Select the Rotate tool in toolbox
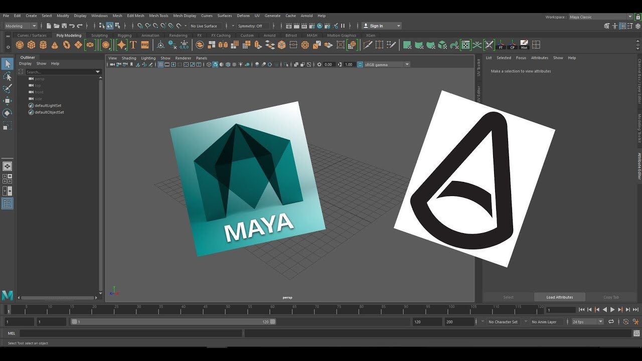642x361 pixels. 7,113
